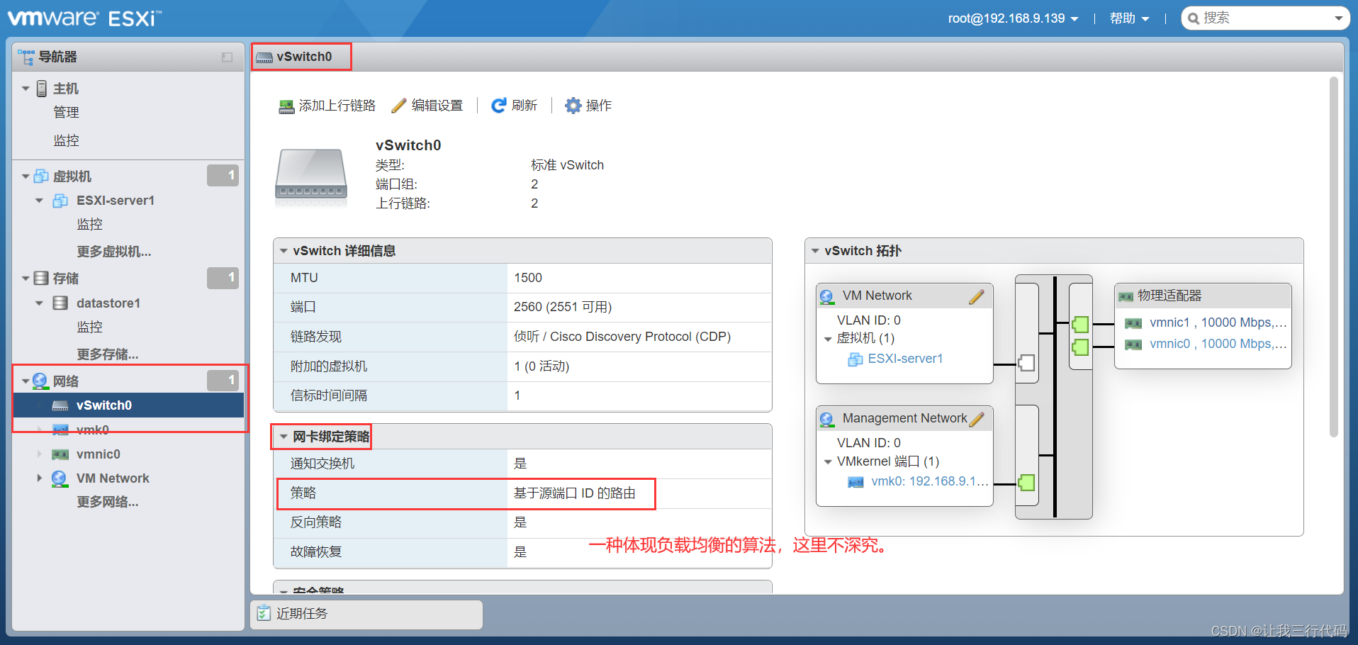This screenshot has height=645, width=1358.
Task: Click the Add uplink (添加上行链路) icon
Action: coord(286,106)
